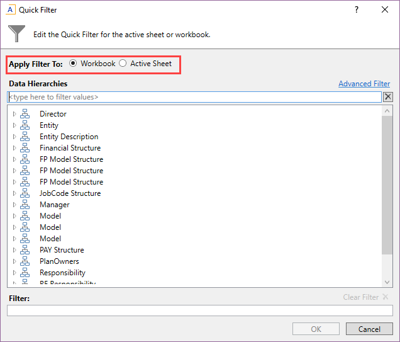Click the funnel filter icon
Viewport: 400px width, 342px height.
click(16, 33)
